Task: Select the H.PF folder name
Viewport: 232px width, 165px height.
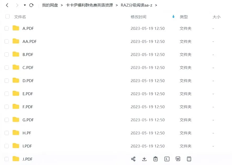Action: click(x=27, y=133)
